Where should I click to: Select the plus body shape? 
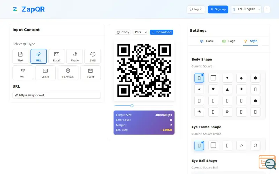pos(241,89)
